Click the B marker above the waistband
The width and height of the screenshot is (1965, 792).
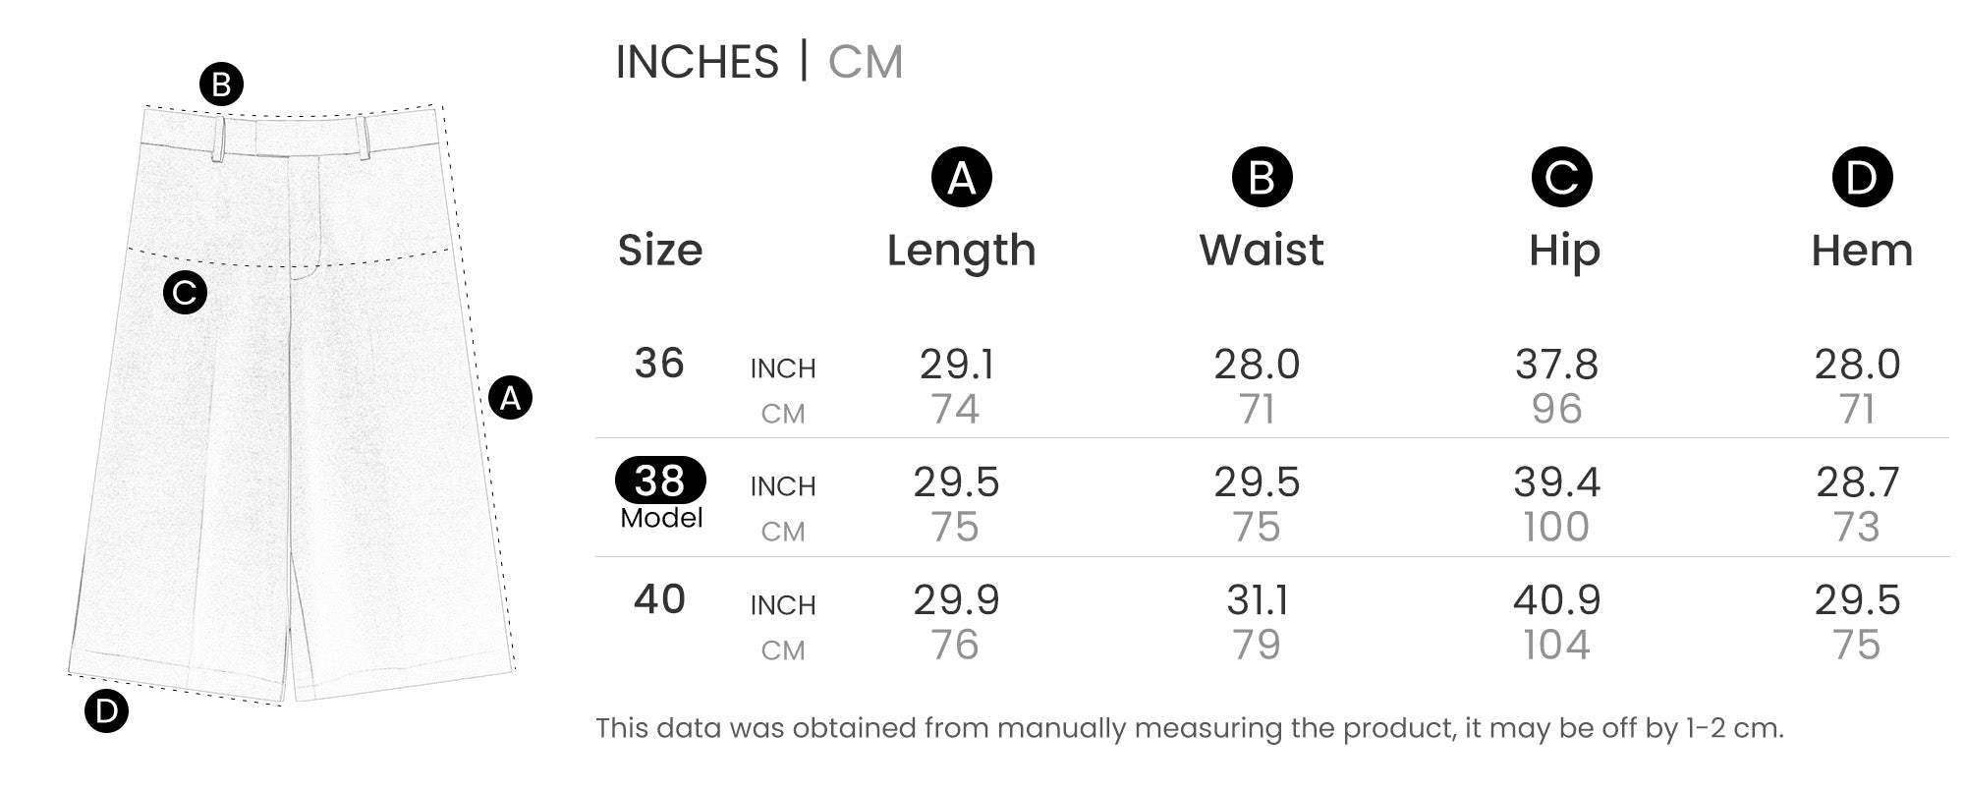point(221,85)
